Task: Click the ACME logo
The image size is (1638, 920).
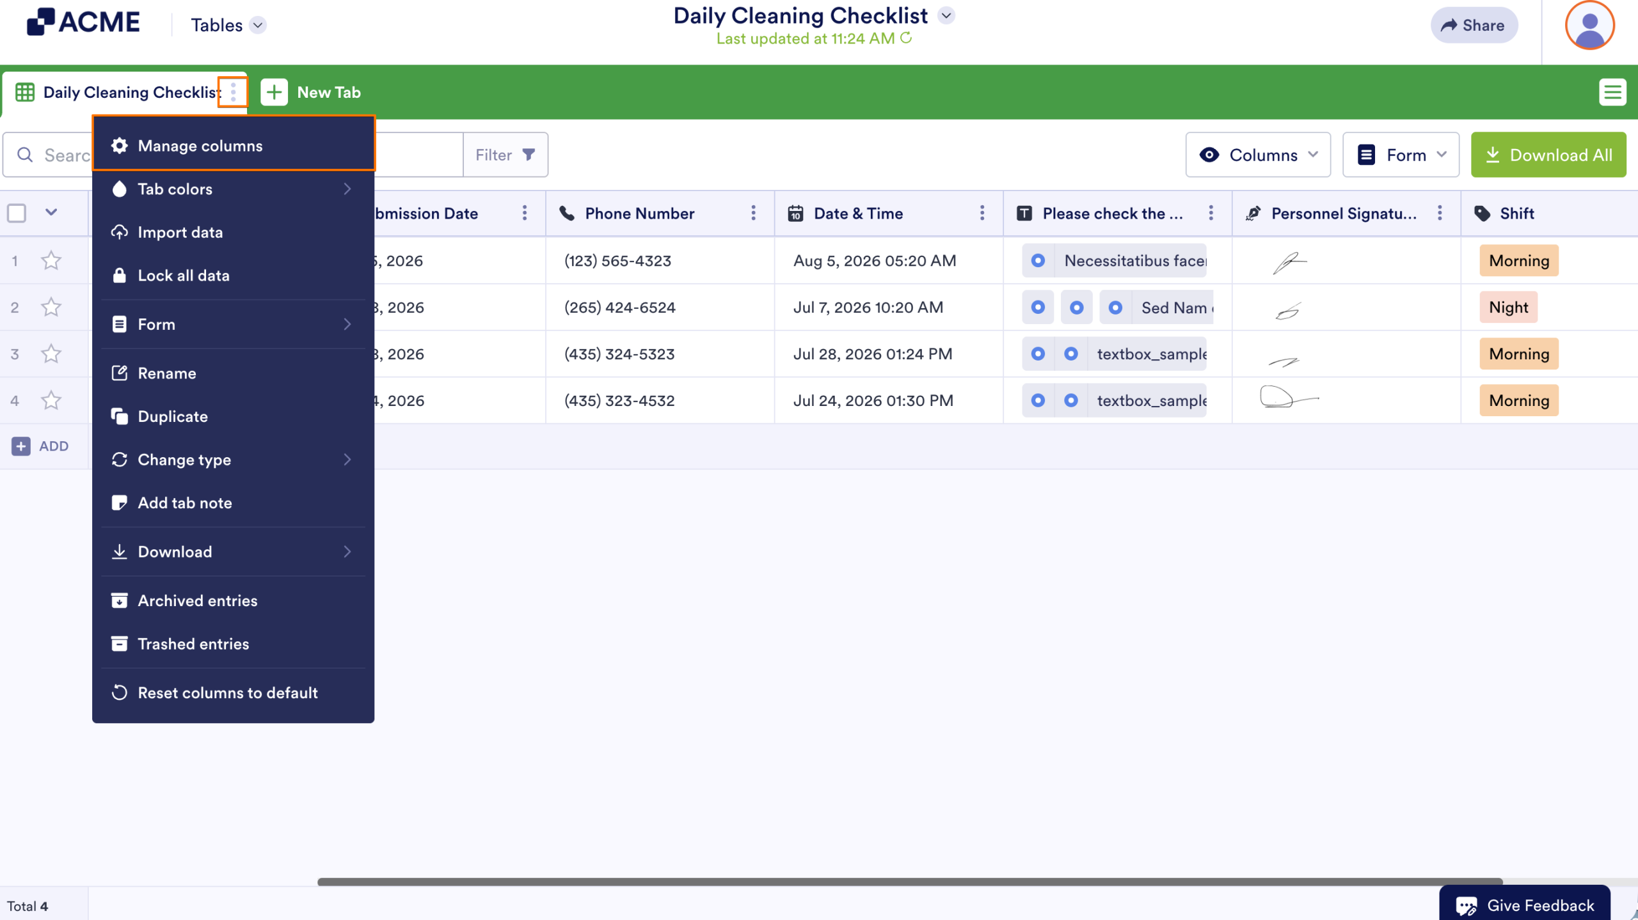Action: pyautogui.click(x=83, y=22)
